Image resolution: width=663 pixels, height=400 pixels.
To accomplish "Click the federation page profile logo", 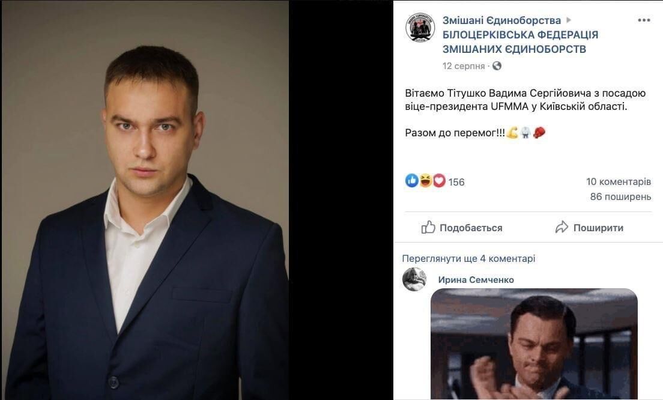I will click(420, 28).
